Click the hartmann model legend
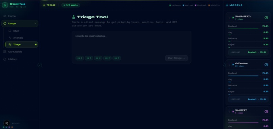273x129 pixels. coord(175,5)
